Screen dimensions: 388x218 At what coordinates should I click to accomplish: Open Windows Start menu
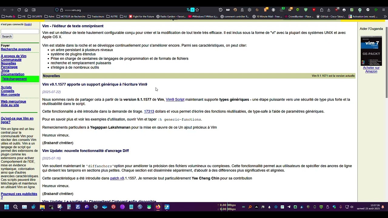[6, 207]
